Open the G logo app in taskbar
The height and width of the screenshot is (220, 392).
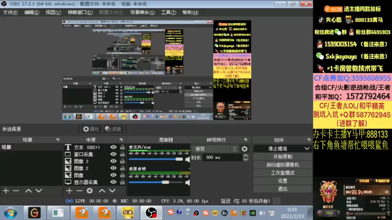34,213
